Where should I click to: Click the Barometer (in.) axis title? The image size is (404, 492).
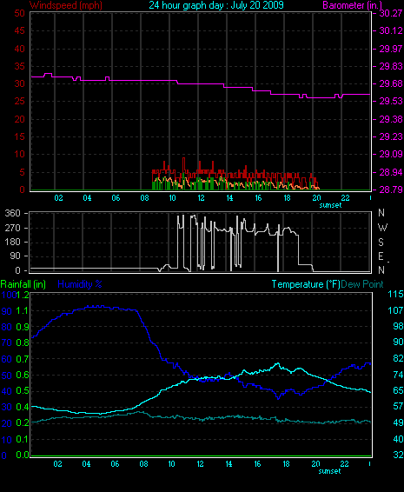352,5
